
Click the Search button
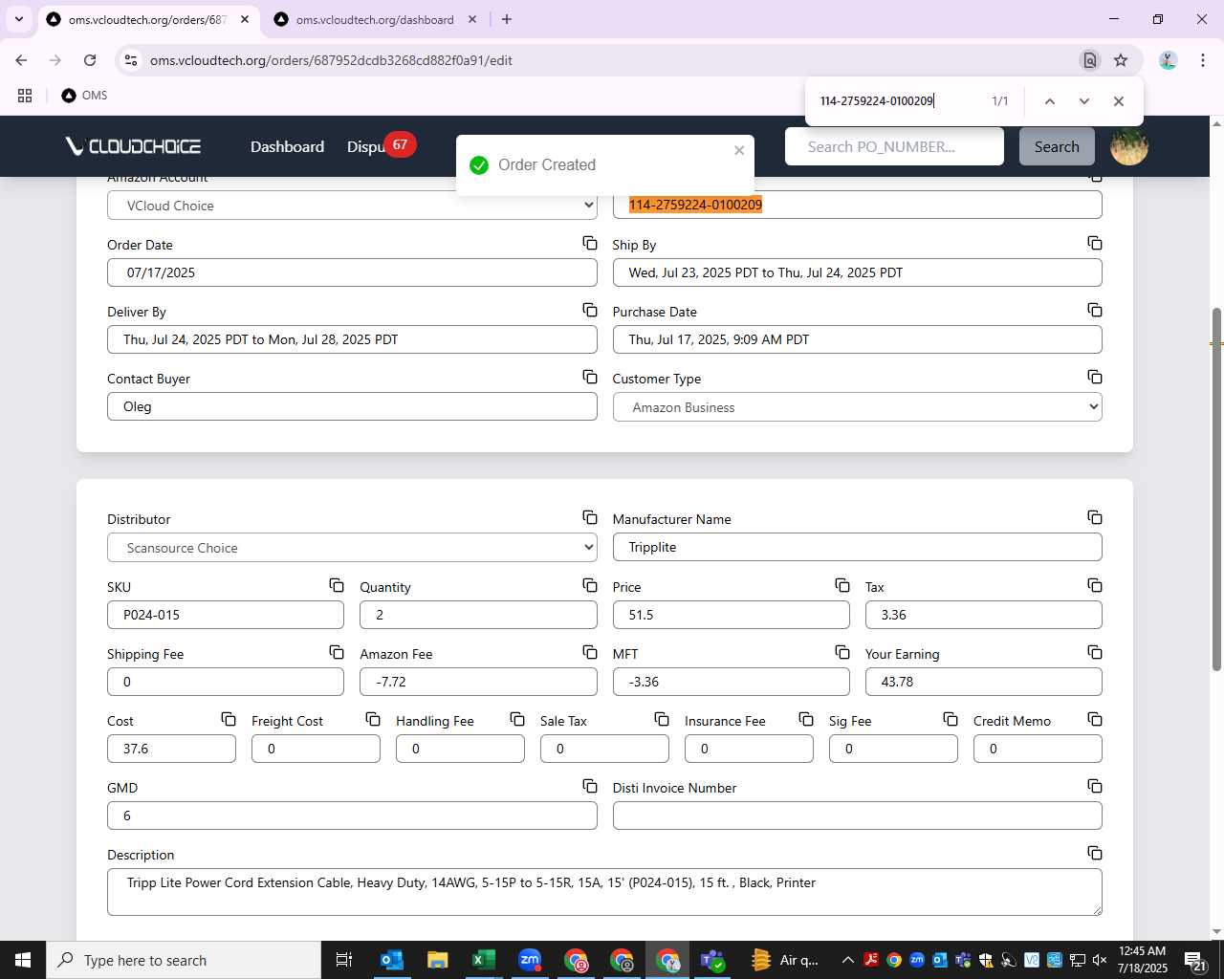1057,146
